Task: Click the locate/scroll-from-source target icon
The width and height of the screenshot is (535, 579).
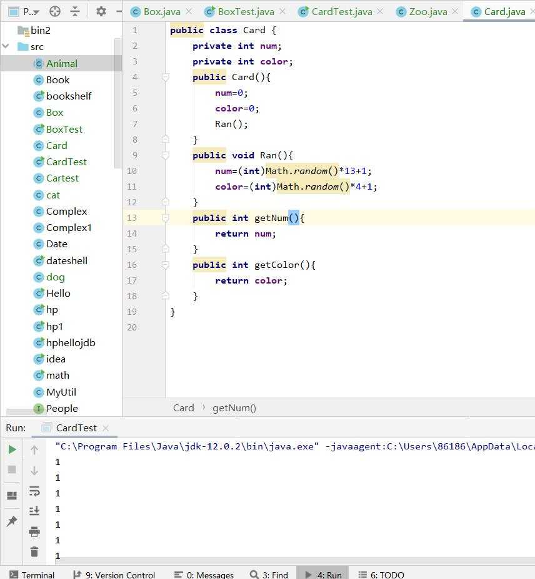Action: pos(55,11)
